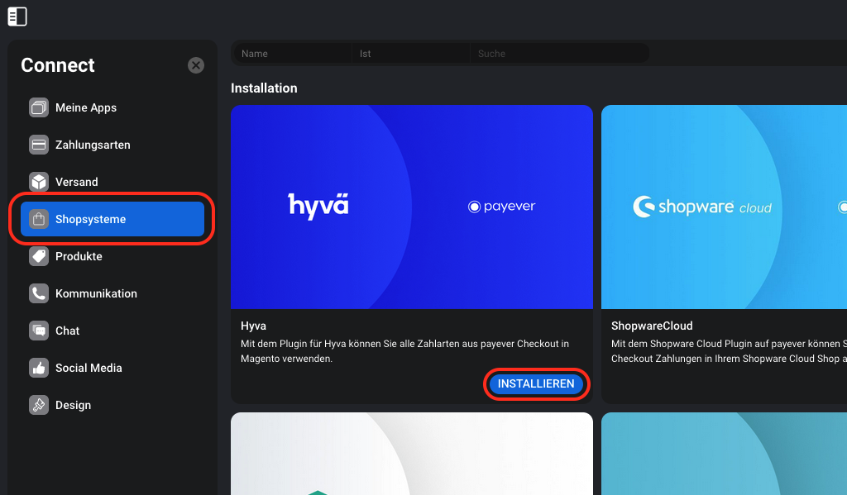Viewport: 847px width, 495px height.
Task: Click the Kommunikation phone icon
Action: pyautogui.click(x=39, y=293)
